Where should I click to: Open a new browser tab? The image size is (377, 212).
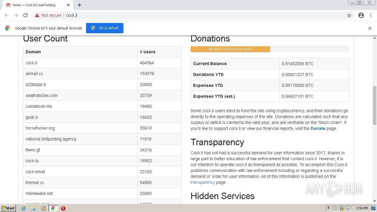tap(80, 5)
